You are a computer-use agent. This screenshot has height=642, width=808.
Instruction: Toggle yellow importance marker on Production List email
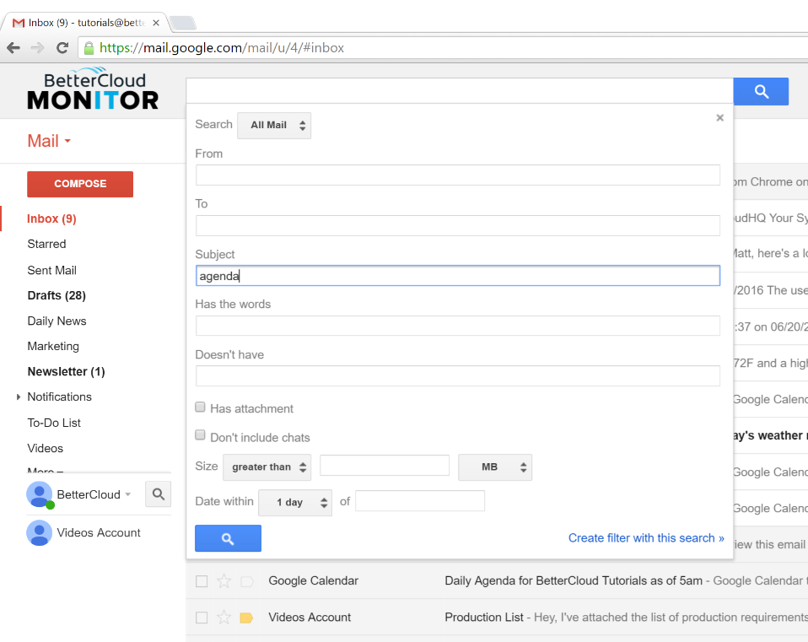pos(247,618)
